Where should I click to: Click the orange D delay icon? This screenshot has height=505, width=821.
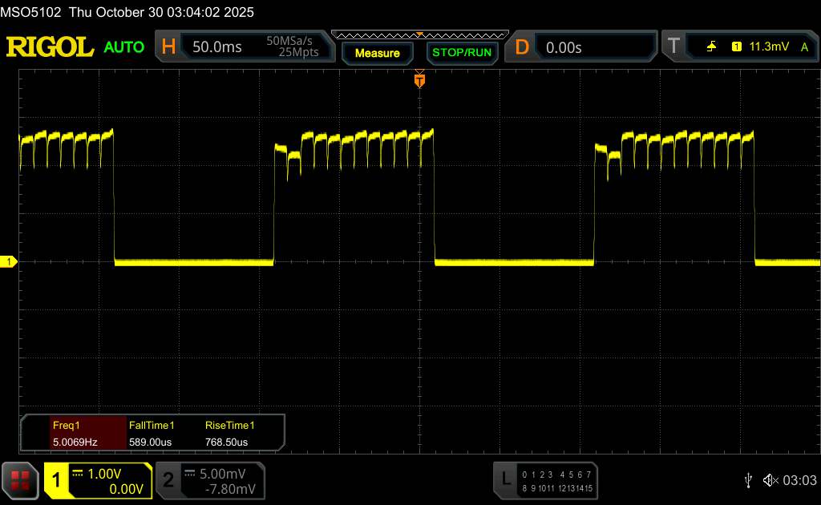[x=522, y=47]
